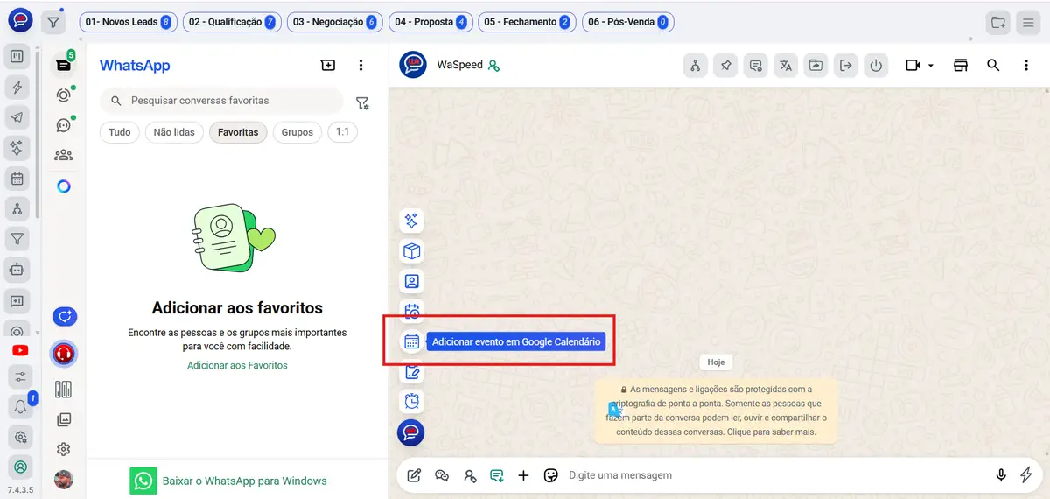Click the Meta AI ring icon
The width and height of the screenshot is (1050, 499).
(x=63, y=186)
